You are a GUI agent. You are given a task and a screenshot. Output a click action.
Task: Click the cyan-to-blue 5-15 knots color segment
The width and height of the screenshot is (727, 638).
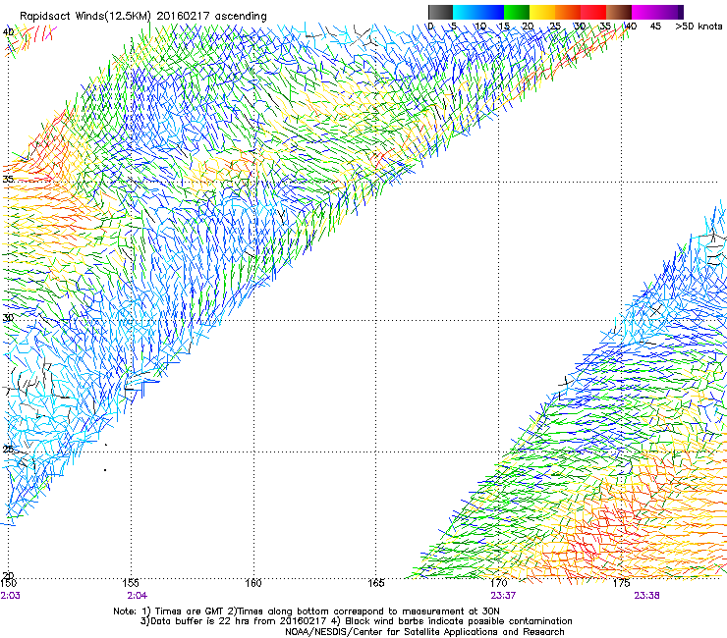click(x=478, y=12)
